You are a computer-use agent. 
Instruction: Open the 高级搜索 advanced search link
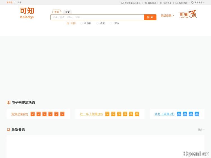coord(167,16)
